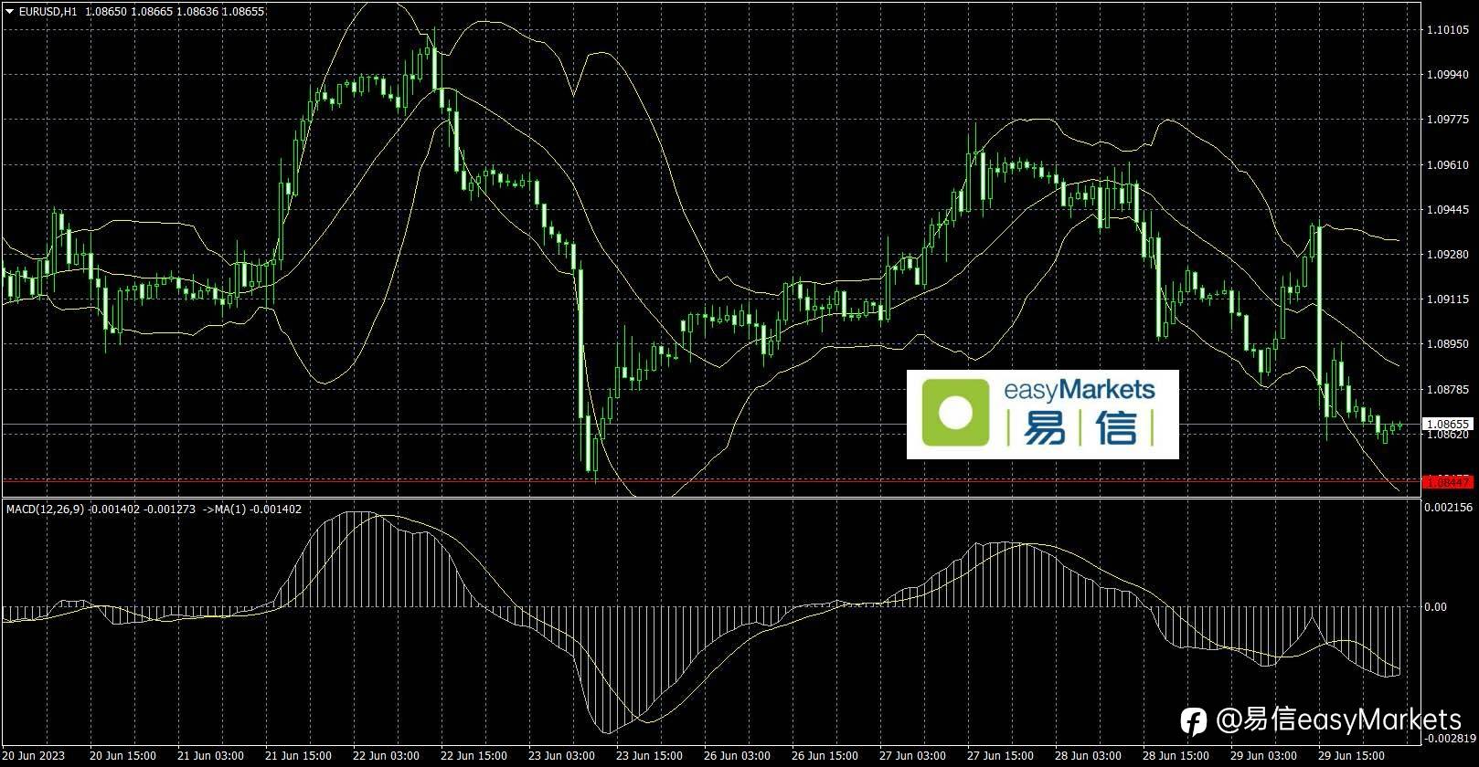Click MACD scale value -0.002819
Screen dimensions: 1479x767
click(x=1450, y=739)
